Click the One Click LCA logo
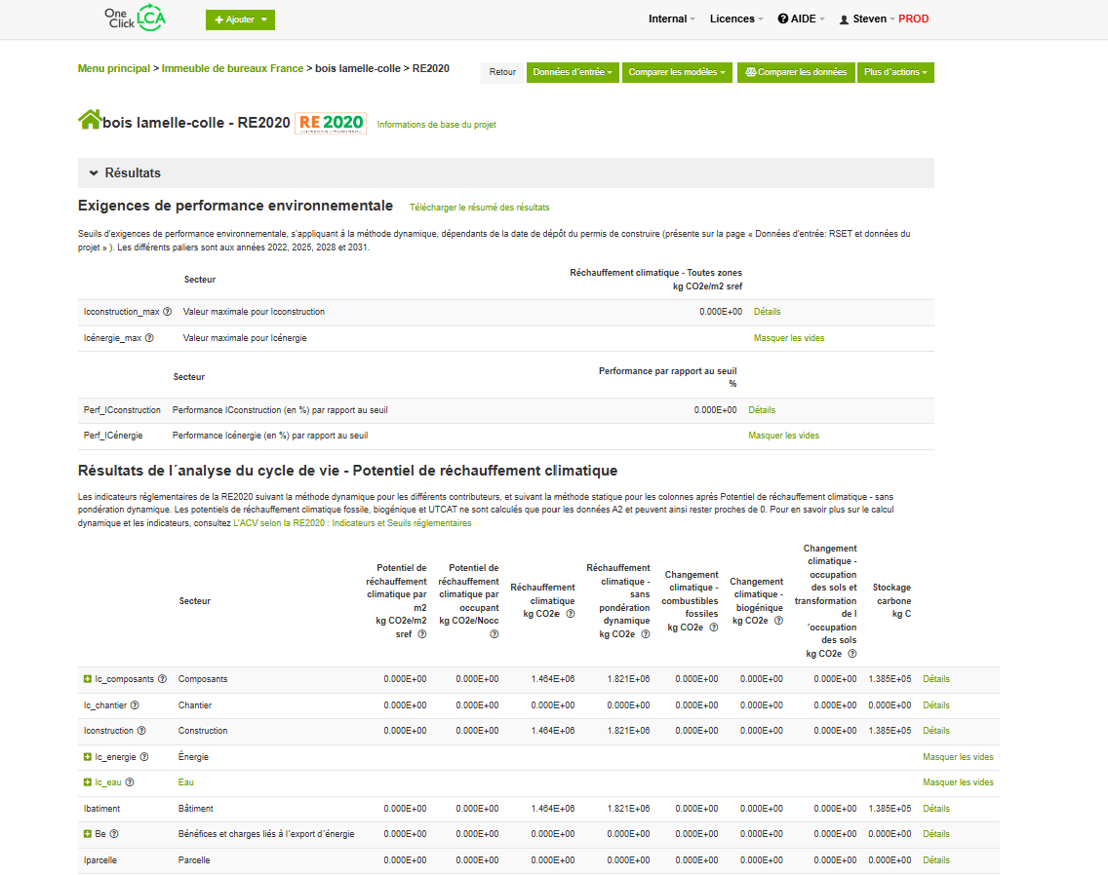Image resolution: width=1108 pixels, height=875 pixels. pyautogui.click(x=135, y=18)
